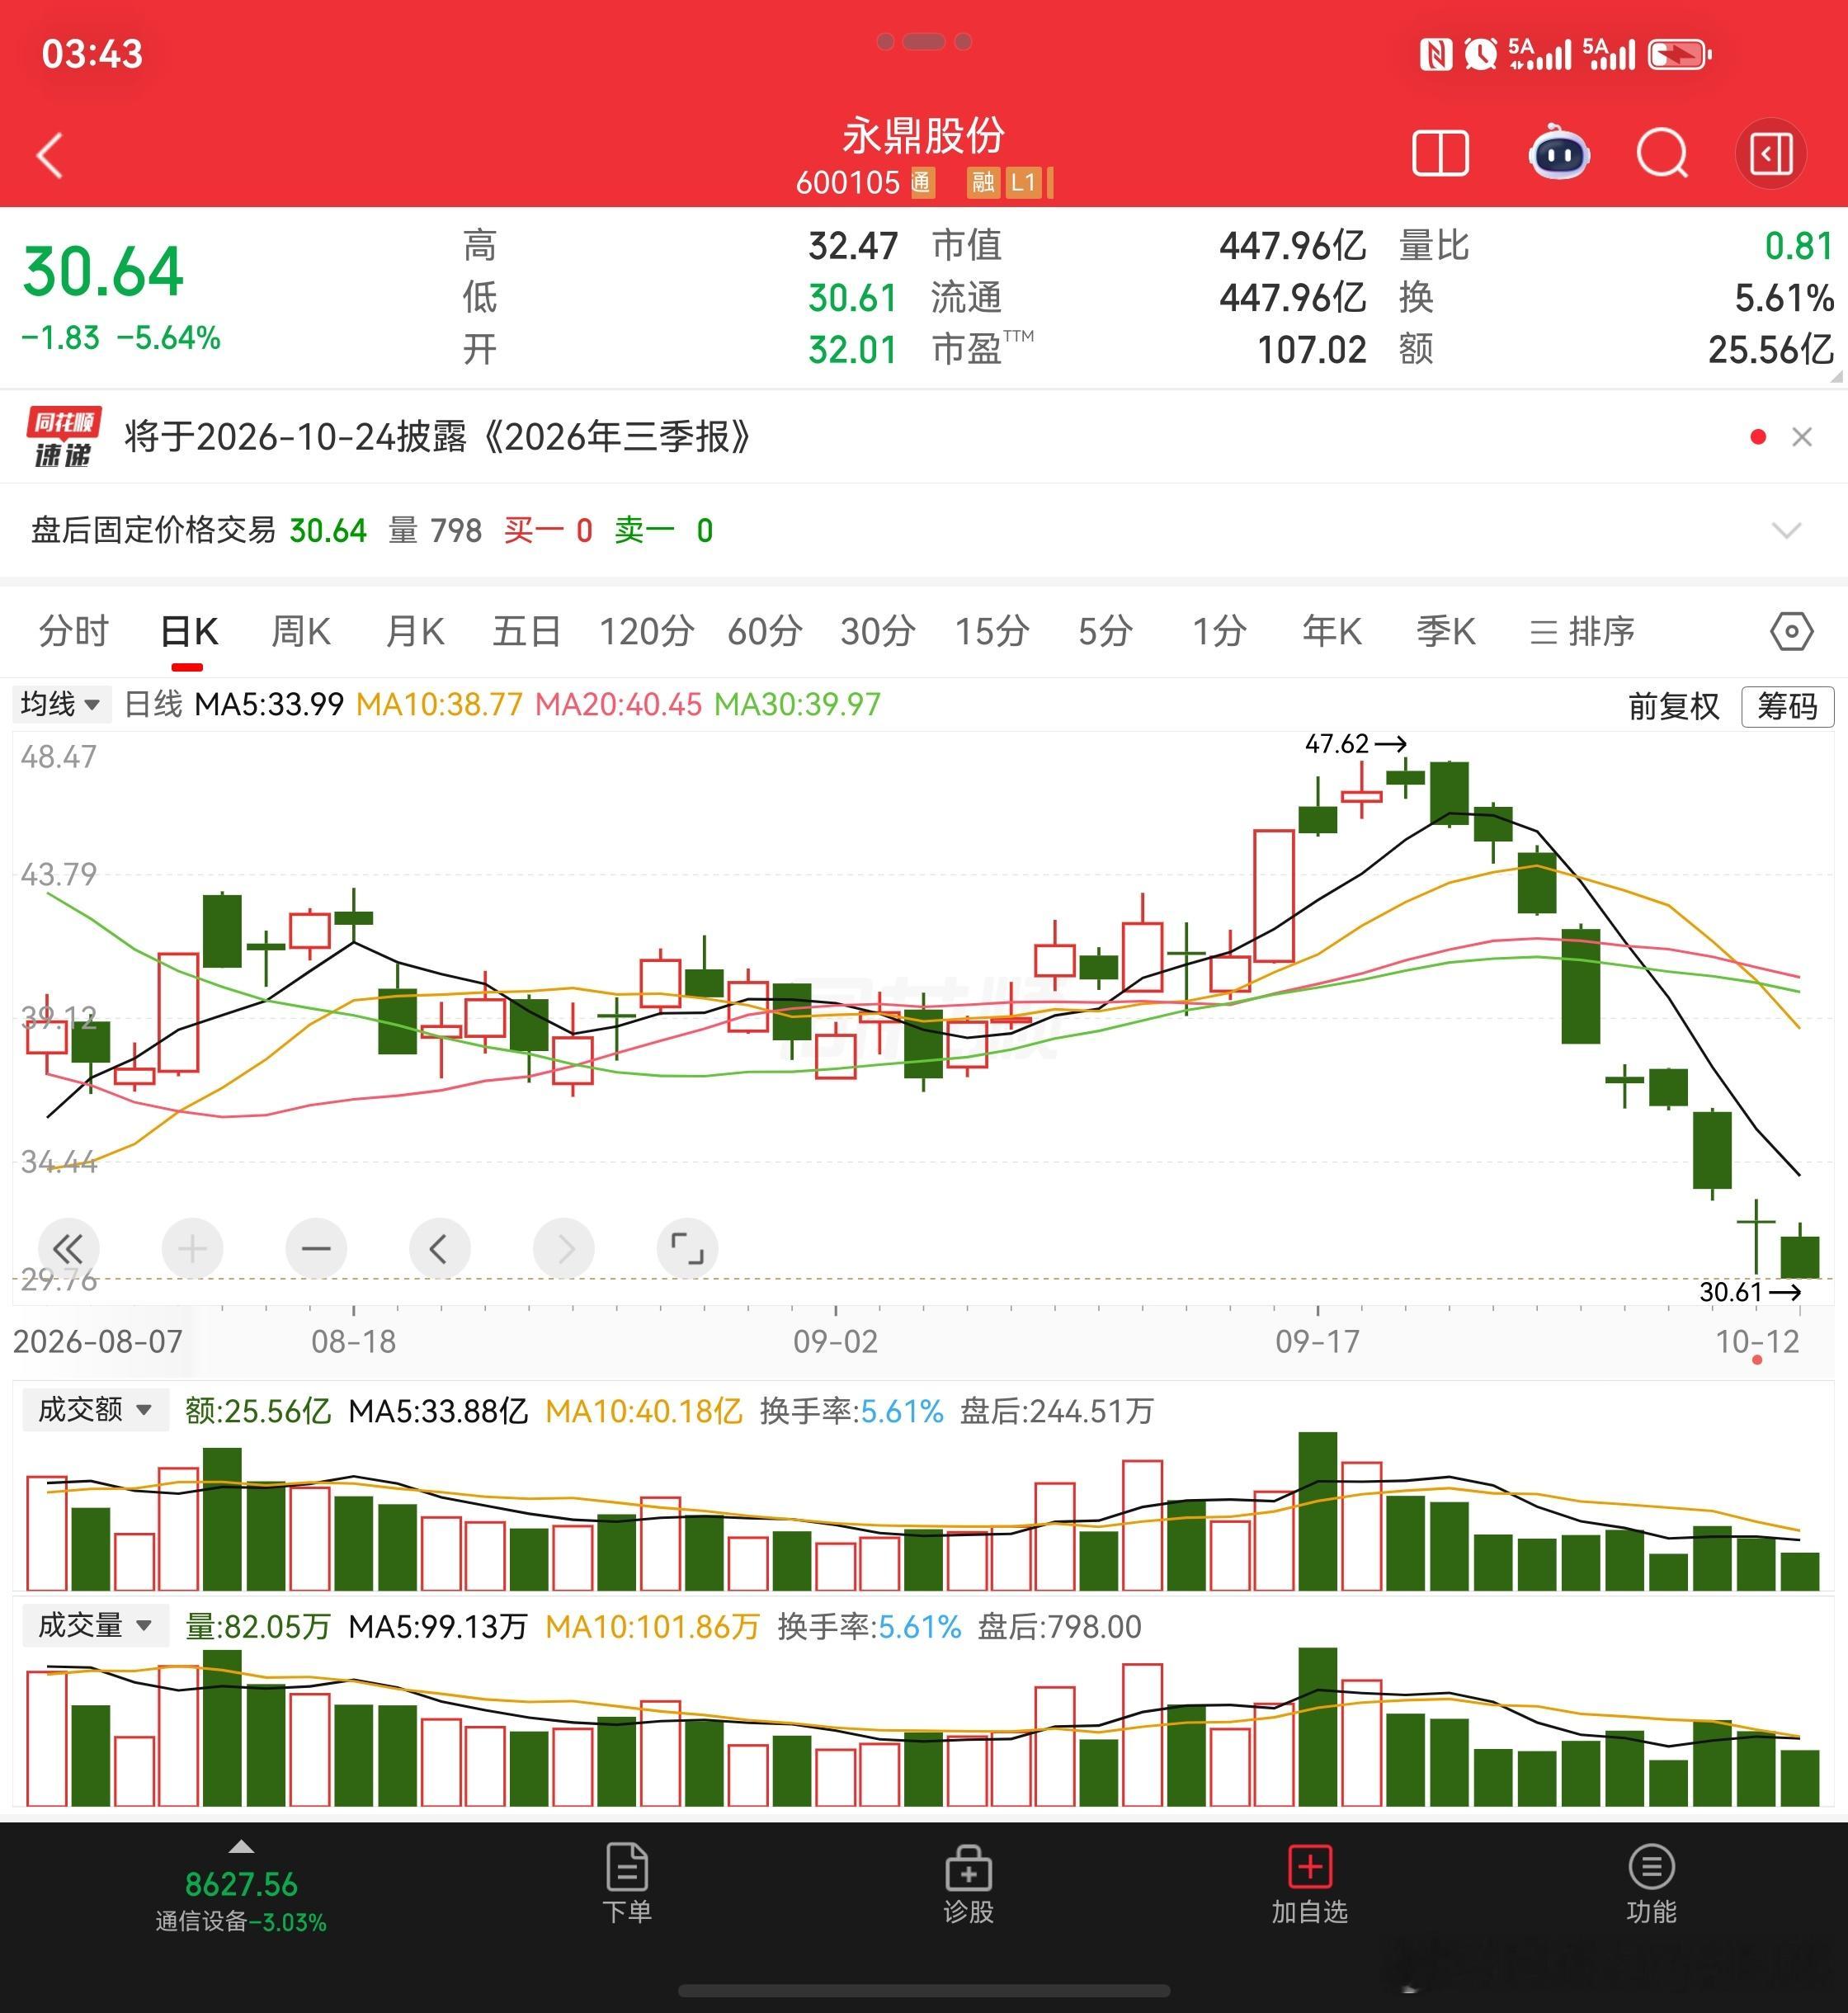1848x2013 pixels.
Task: Expand chart to fullscreen
Action: coord(687,1248)
